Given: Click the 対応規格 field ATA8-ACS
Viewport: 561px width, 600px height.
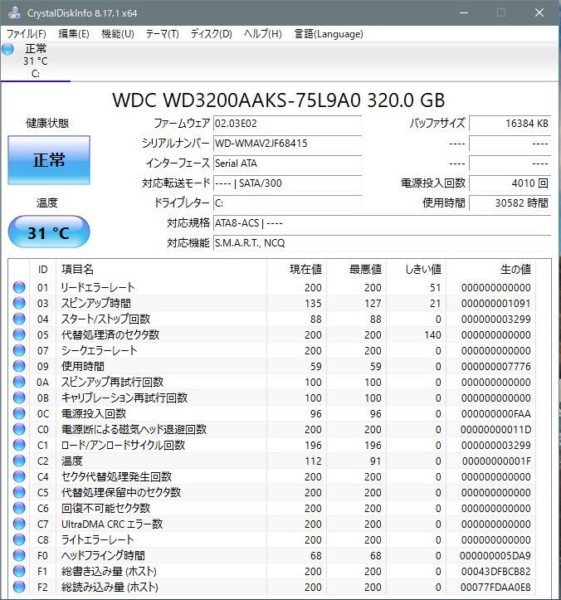Looking at the screenshot, I should pyautogui.click(x=382, y=223).
